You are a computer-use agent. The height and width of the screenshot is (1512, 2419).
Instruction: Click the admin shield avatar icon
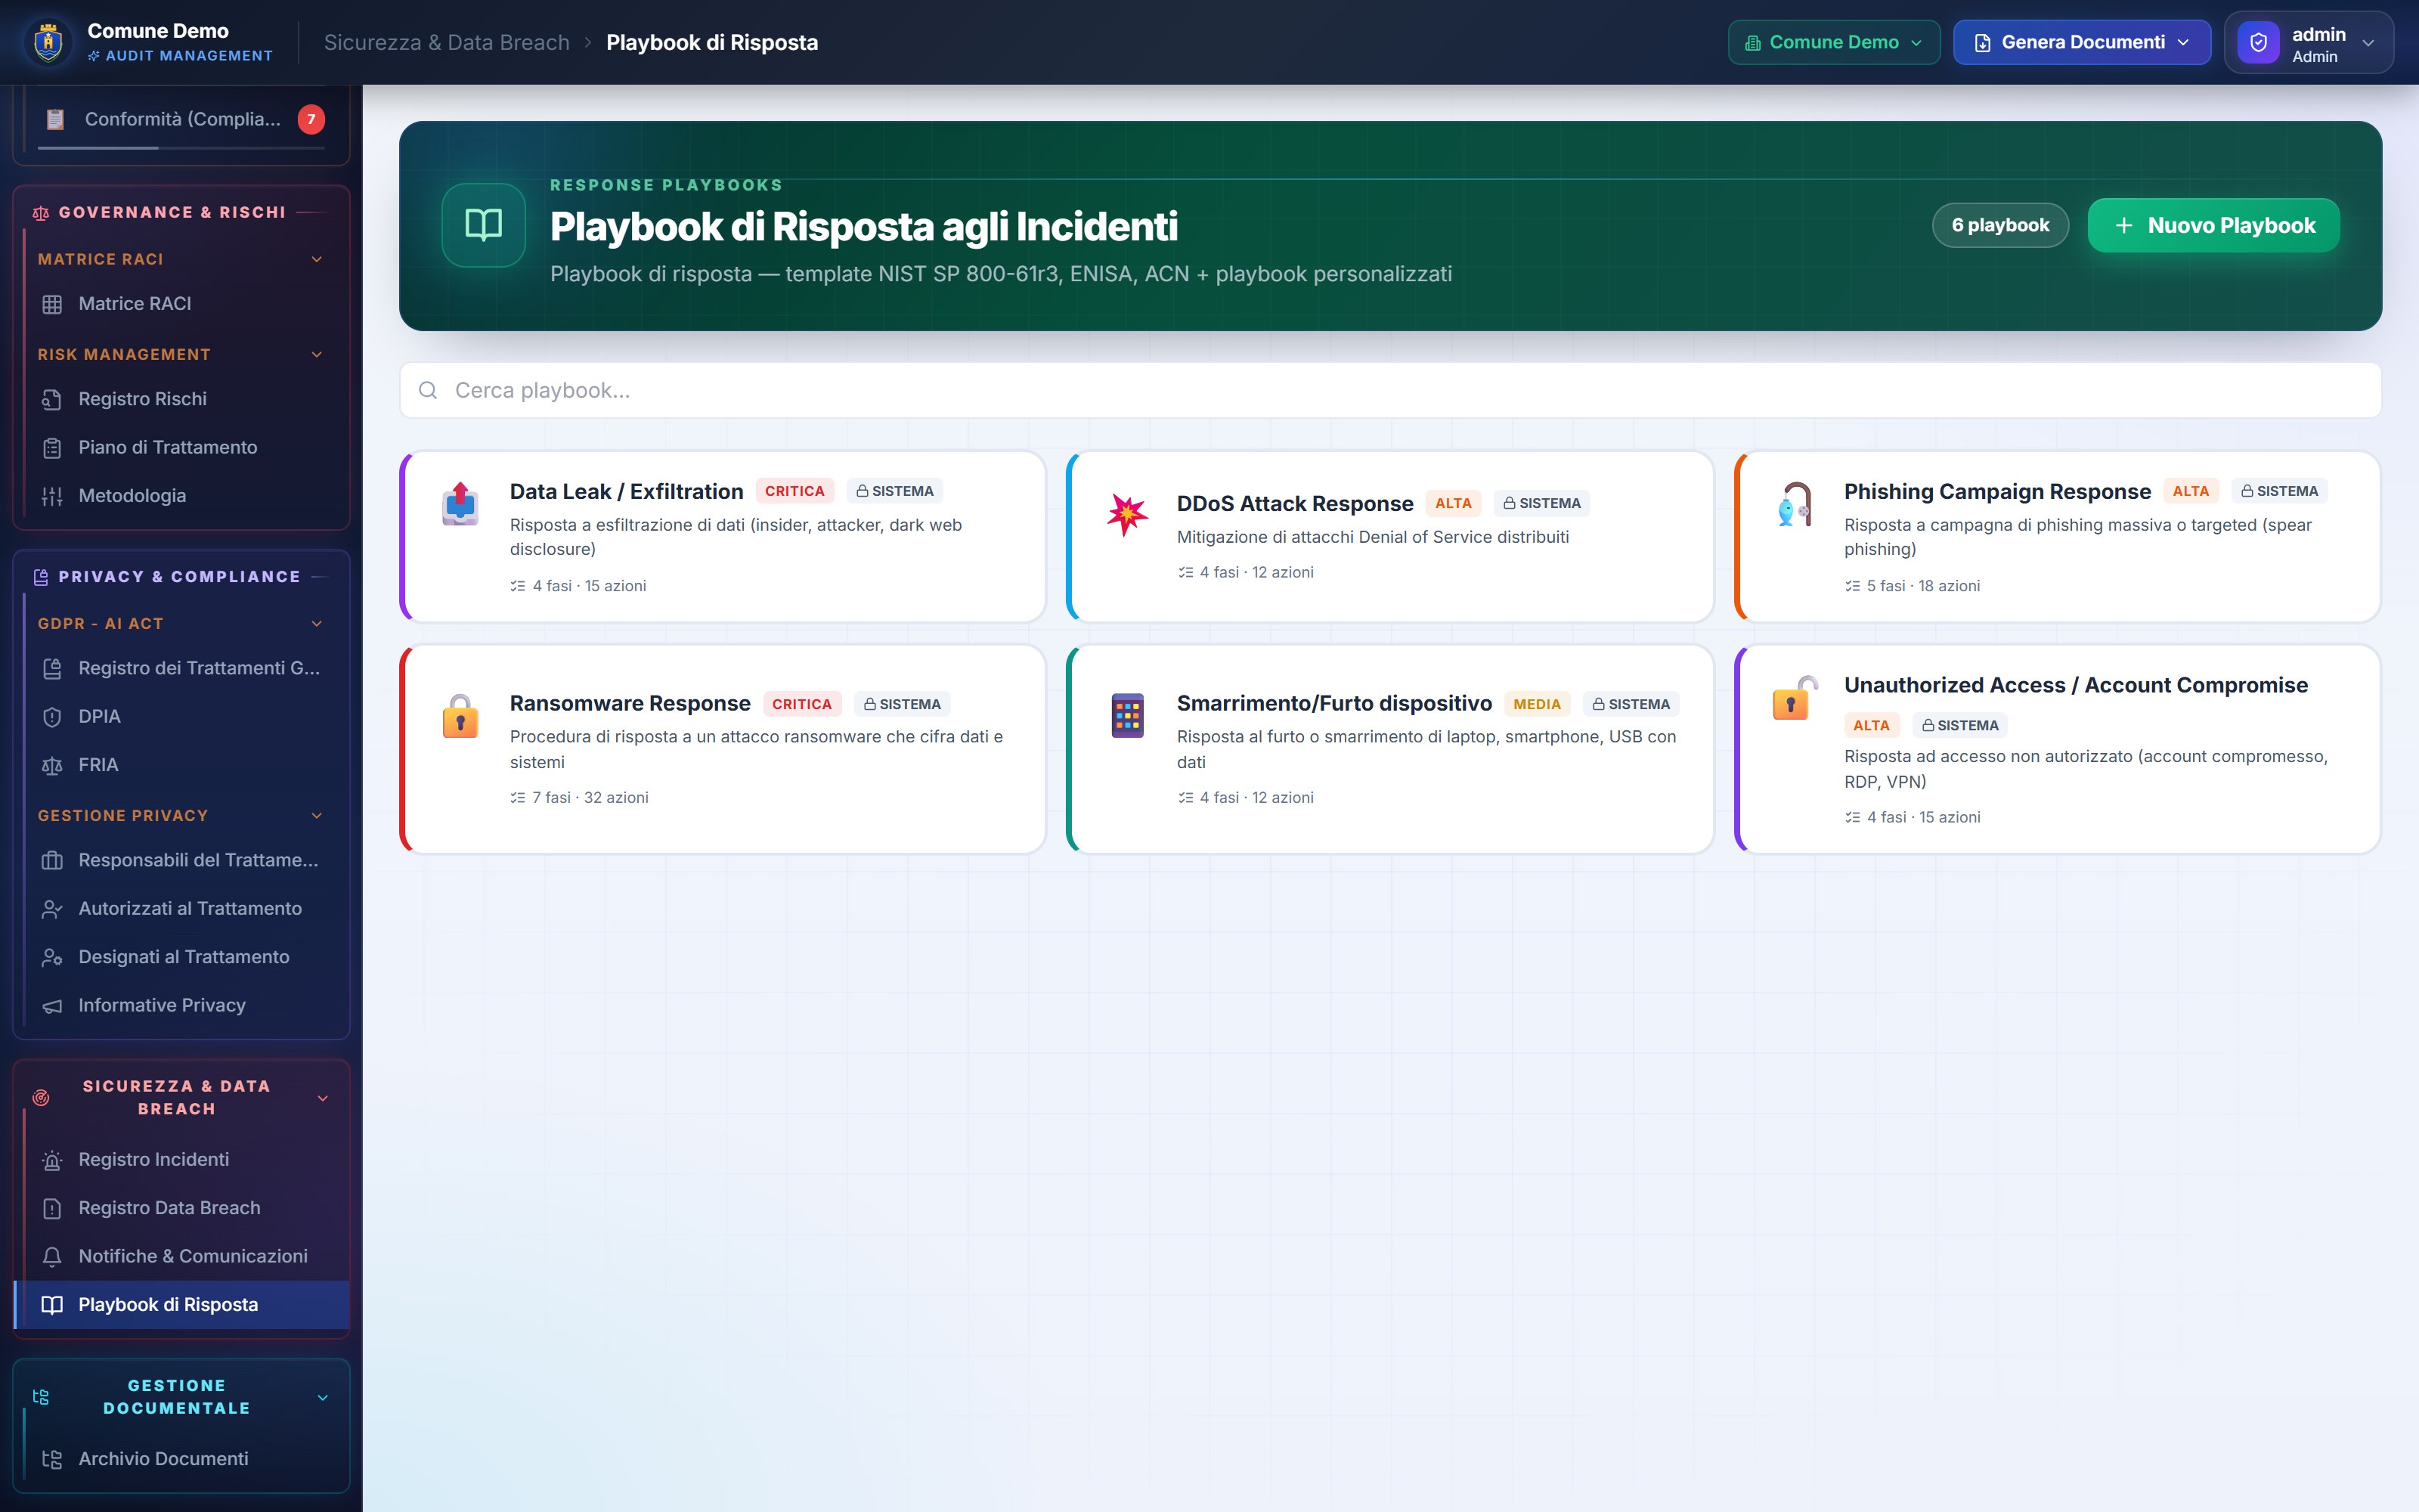[x=2258, y=43]
